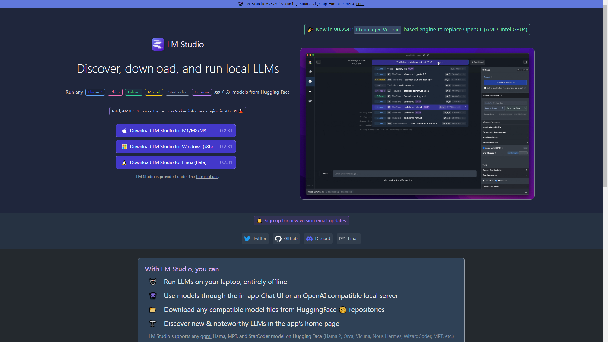The width and height of the screenshot is (608, 342).
Task: Click the LM Studio logo icon
Action: [x=158, y=44]
